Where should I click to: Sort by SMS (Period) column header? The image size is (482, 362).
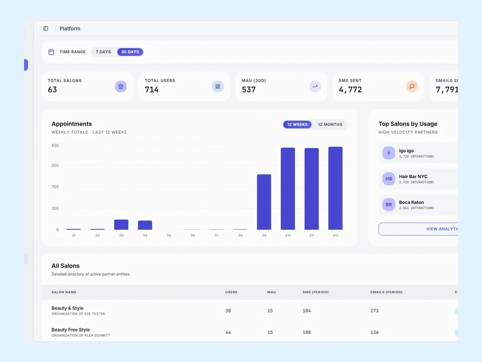[x=315, y=292]
